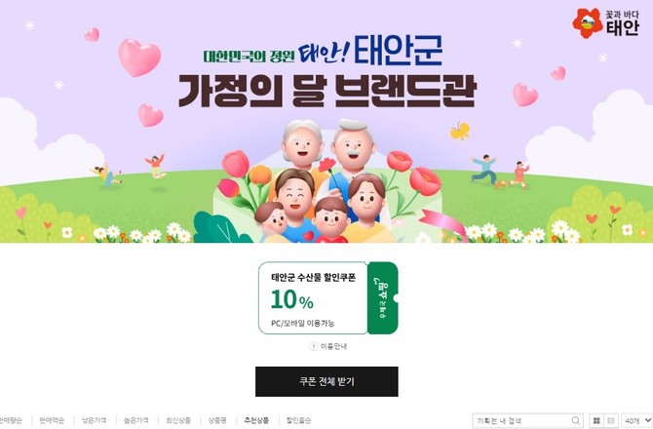The width and height of the screenshot is (653, 429).
Task: Sort by 할인율순
Action: 298,420
